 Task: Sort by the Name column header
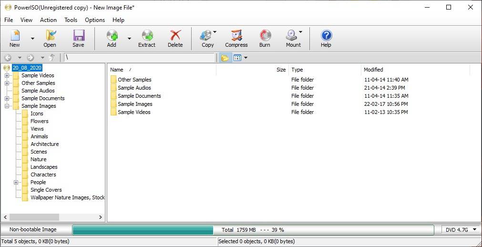pos(162,70)
